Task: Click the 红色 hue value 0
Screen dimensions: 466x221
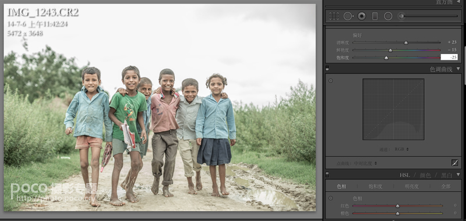Action: point(455,205)
